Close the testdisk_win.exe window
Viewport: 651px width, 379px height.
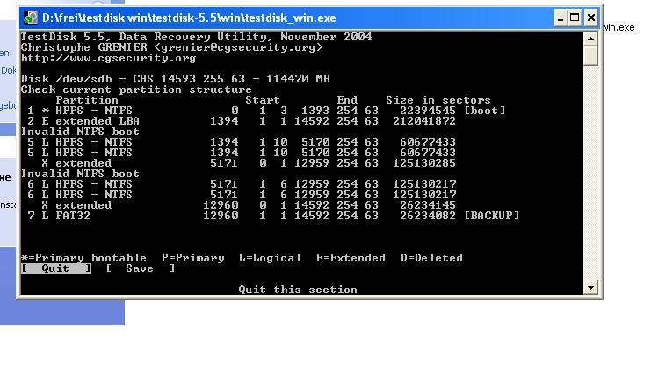click(590, 18)
